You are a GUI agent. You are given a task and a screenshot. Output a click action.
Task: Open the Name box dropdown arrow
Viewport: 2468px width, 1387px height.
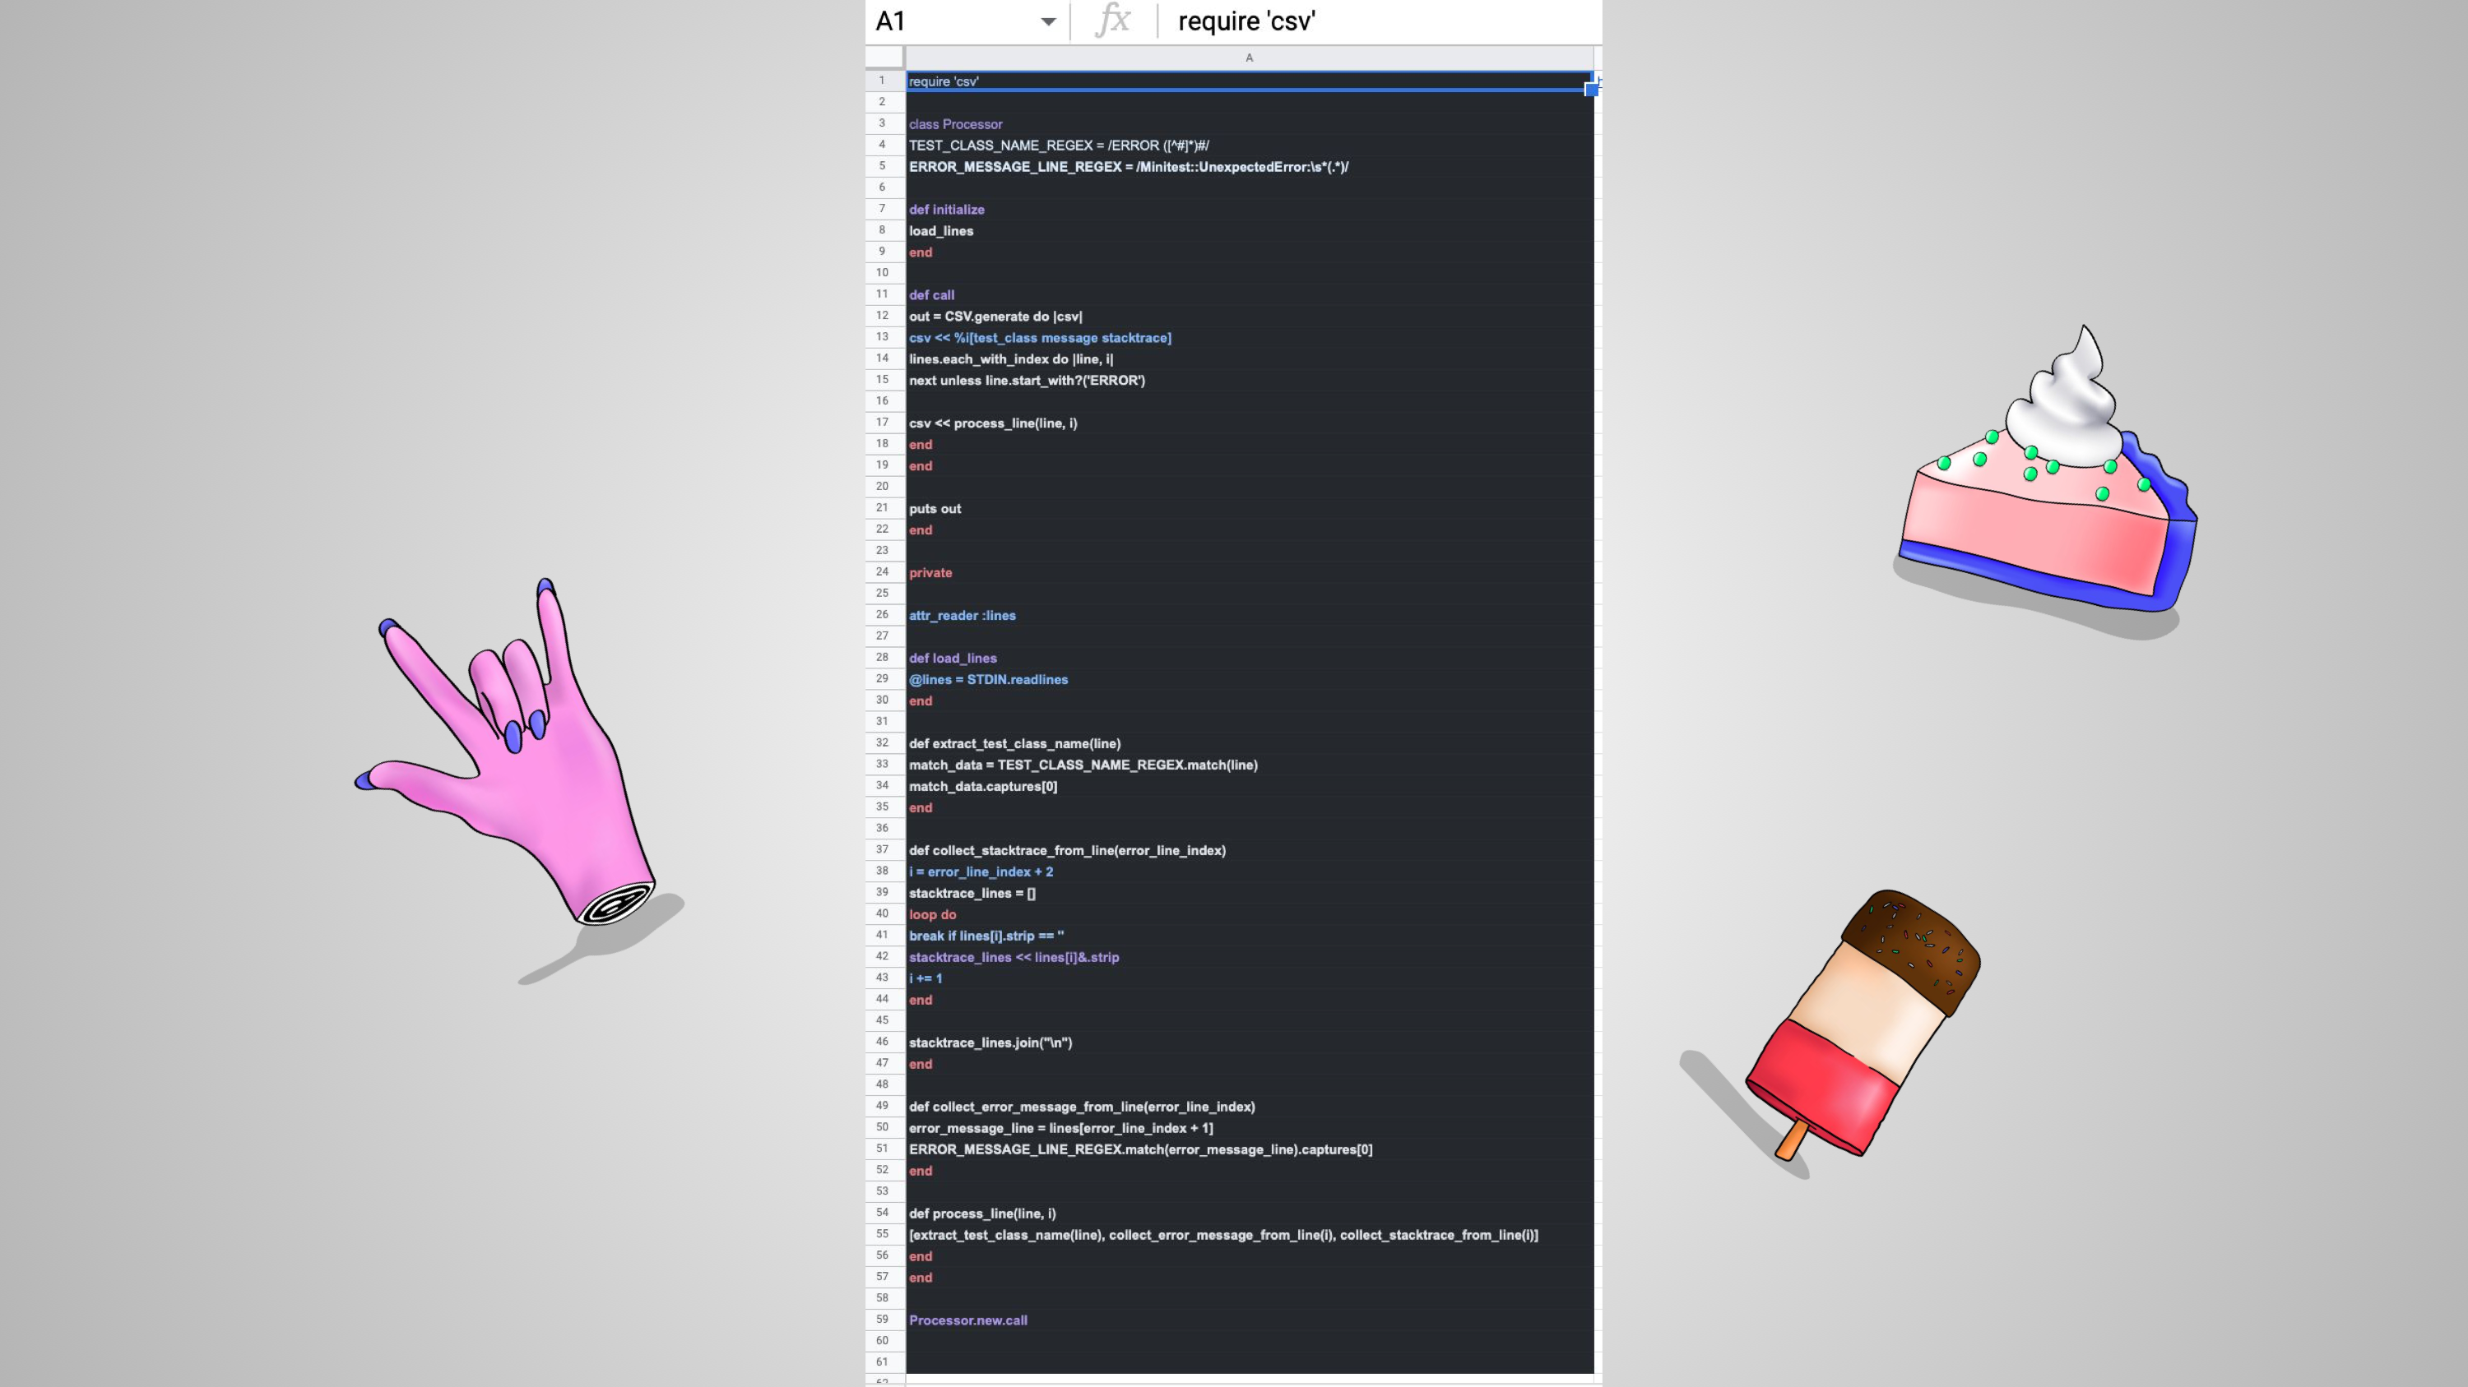(x=1048, y=21)
